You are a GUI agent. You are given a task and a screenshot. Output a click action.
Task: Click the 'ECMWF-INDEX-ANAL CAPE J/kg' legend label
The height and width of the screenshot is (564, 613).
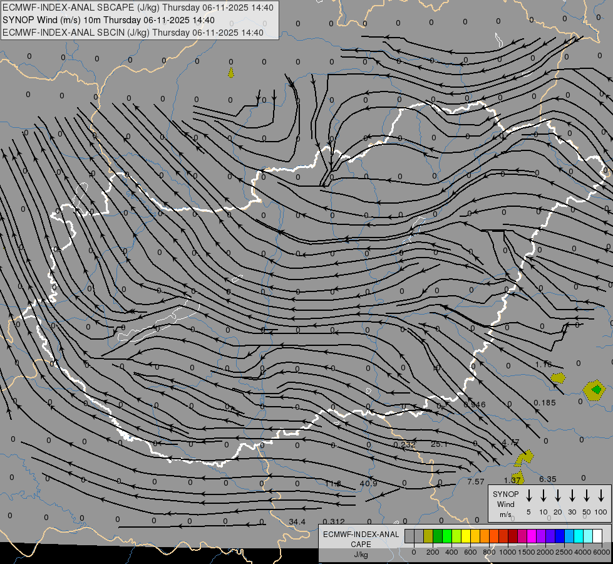click(361, 544)
